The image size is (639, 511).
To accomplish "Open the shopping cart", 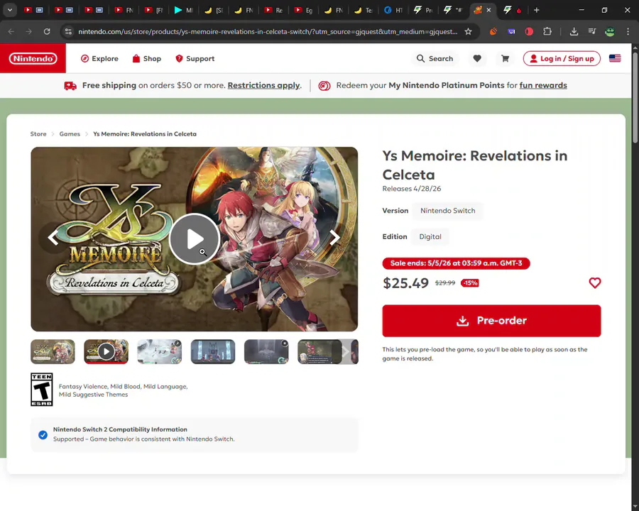I will click(505, 59).
